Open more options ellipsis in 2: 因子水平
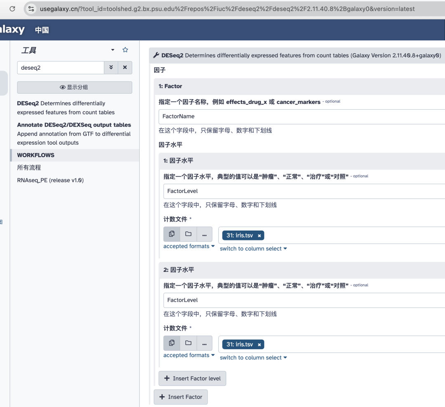Image resolution: width=445 pixels, height=407 pixels. coord(204,343)
